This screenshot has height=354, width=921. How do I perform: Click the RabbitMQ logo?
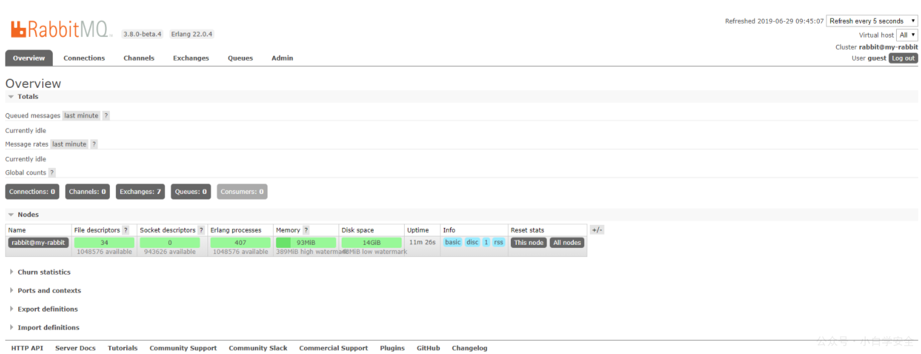pyautogui.click(x=61, y=28)
